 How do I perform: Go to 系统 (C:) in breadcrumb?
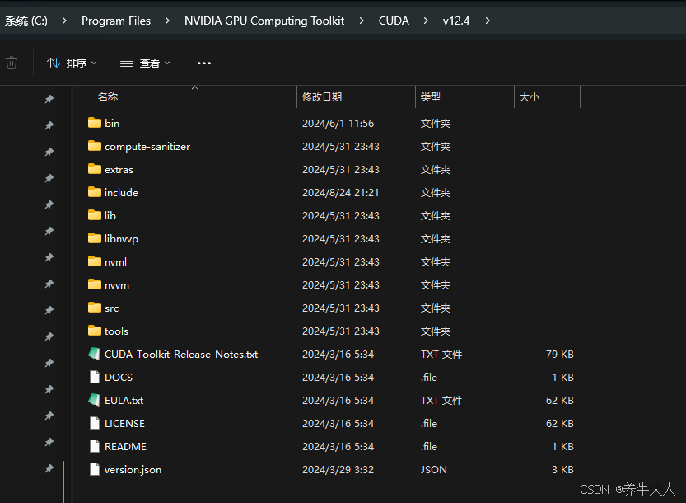pos(26,21)
